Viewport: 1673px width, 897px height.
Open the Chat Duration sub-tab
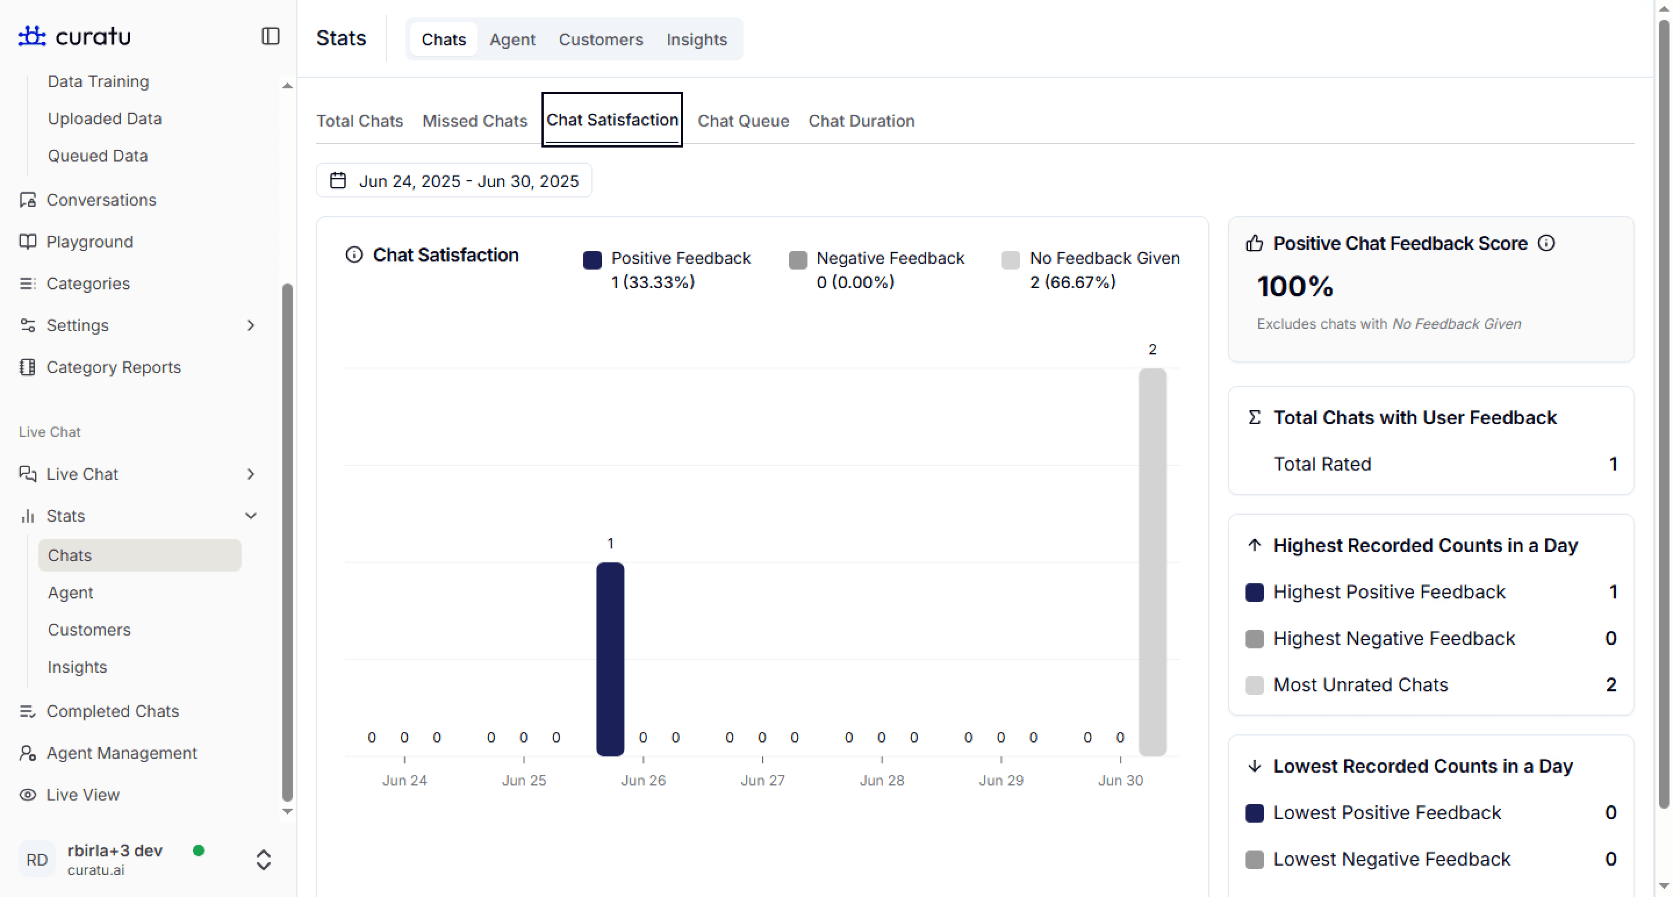(x=861, y=121)
